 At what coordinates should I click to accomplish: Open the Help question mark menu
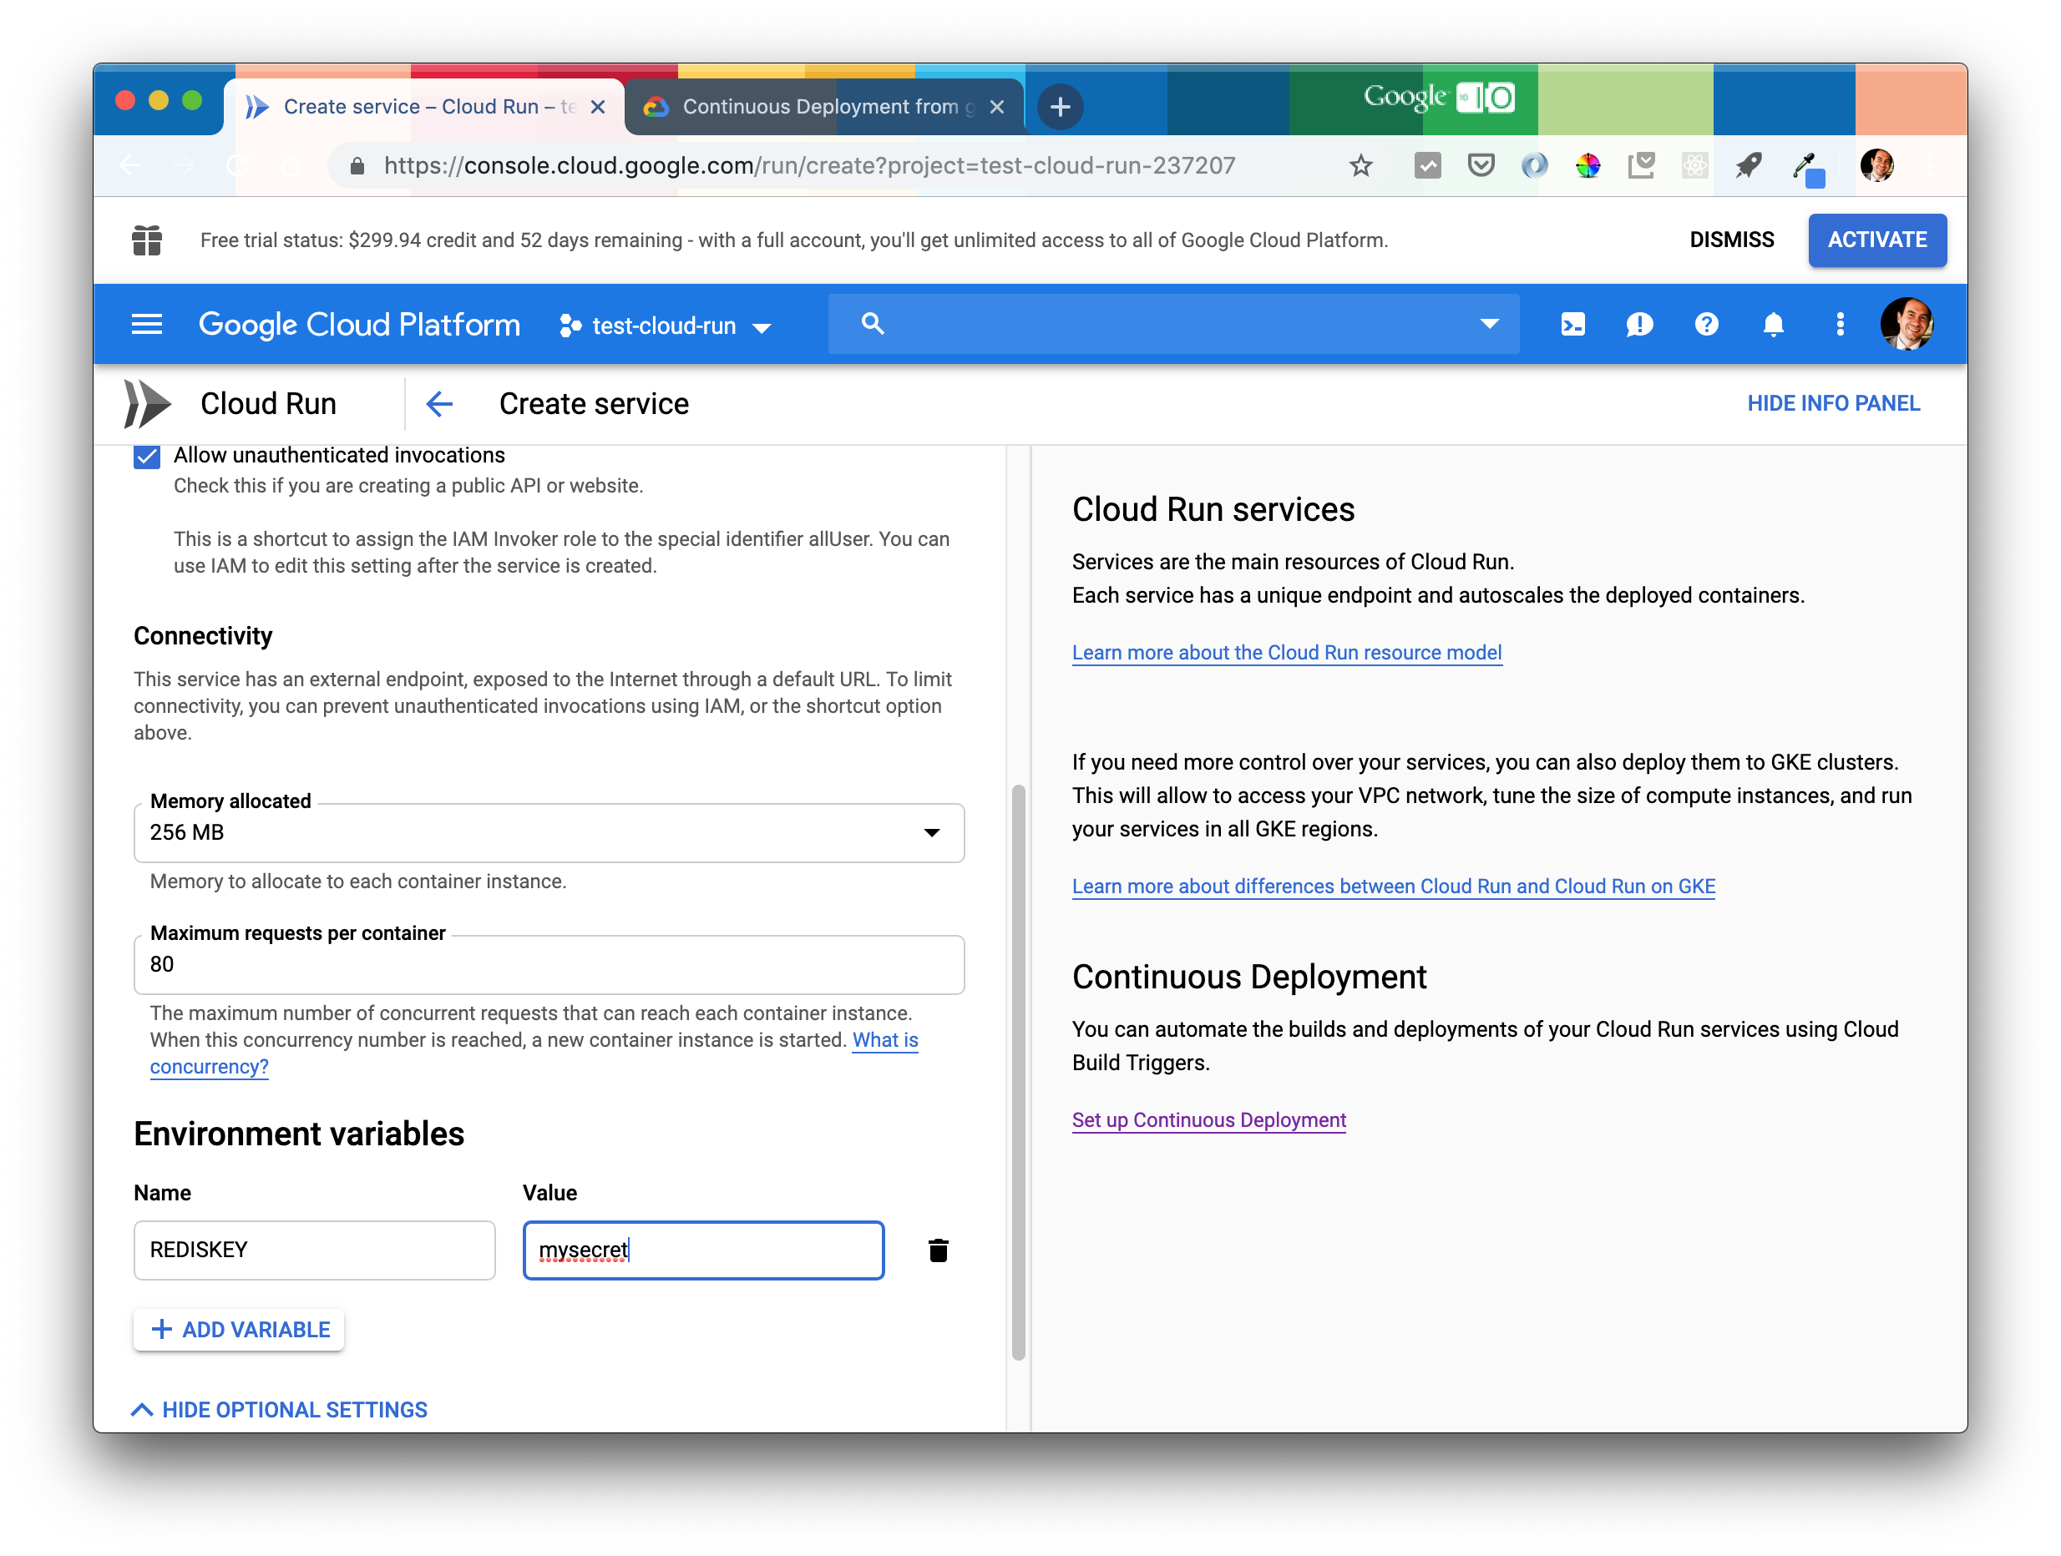(1706, 324)
